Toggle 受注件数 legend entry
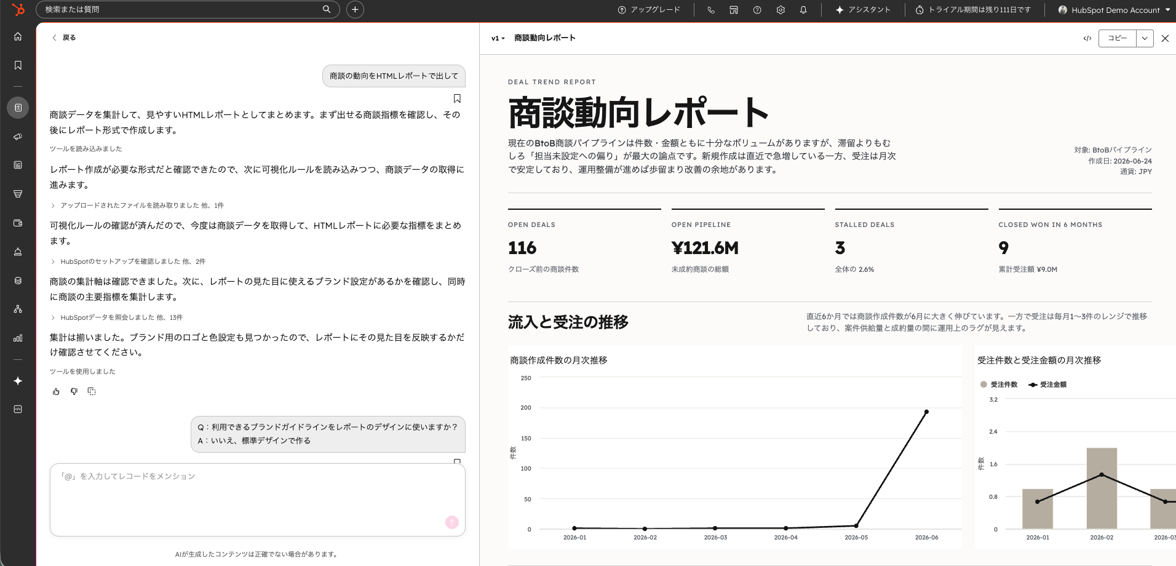Image resolution: width=1176 pixels, height=566 pixels. click(x=999, y=385)
